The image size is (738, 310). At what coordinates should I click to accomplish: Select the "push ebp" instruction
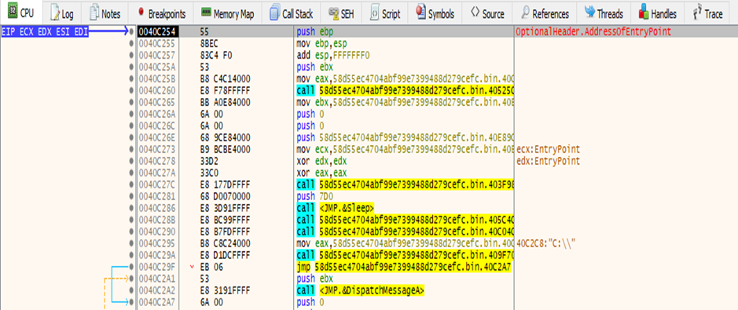tap(315, 31)
